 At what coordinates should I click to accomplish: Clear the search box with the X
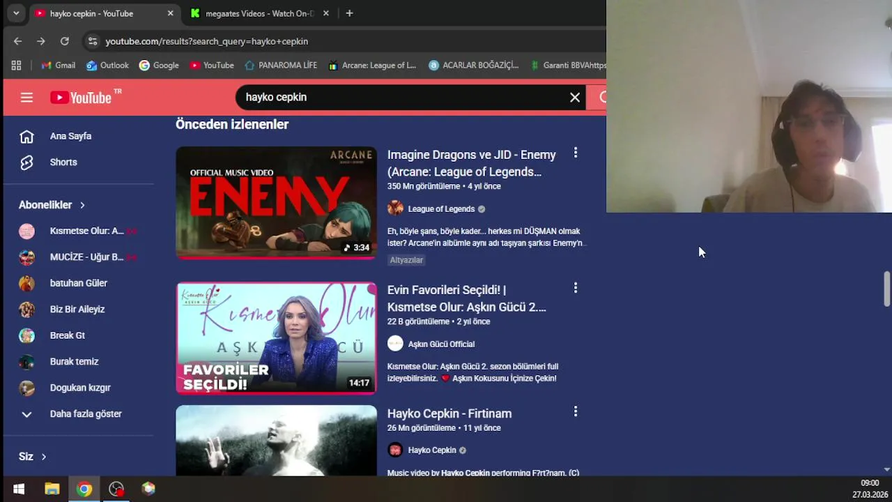tap(575, 98)
